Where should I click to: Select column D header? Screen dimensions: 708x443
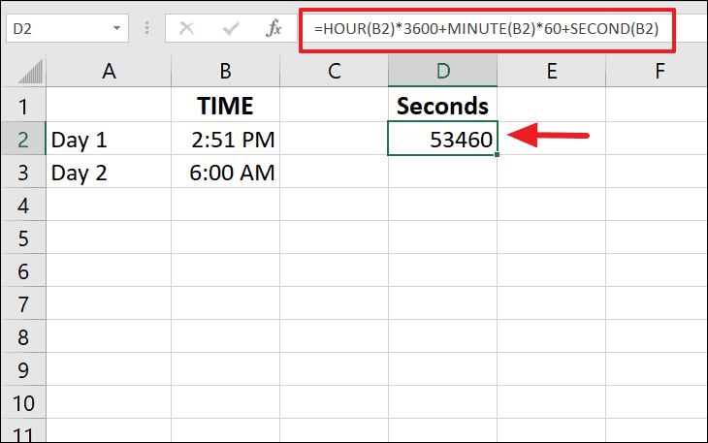[442, 72]
